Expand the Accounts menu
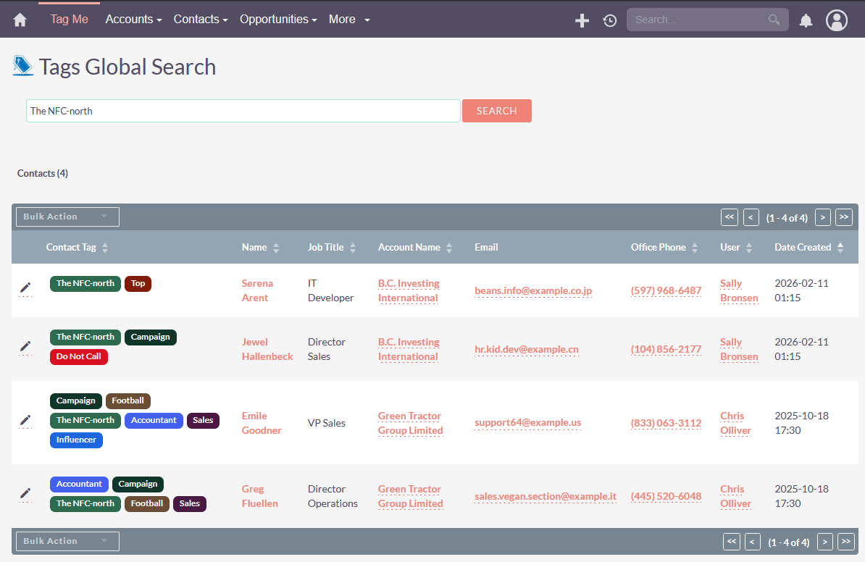Image resolution: width=865 pixels, height=562 pixels. coord(133,20)
